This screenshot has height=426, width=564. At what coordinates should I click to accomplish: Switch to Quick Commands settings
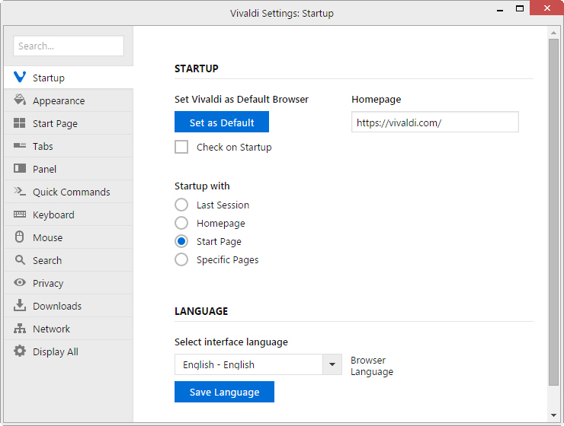point(69,192)
